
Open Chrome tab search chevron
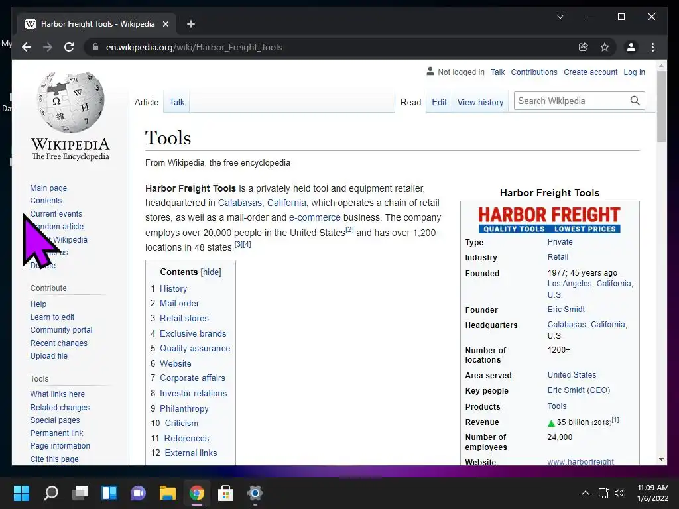(560, 17)
